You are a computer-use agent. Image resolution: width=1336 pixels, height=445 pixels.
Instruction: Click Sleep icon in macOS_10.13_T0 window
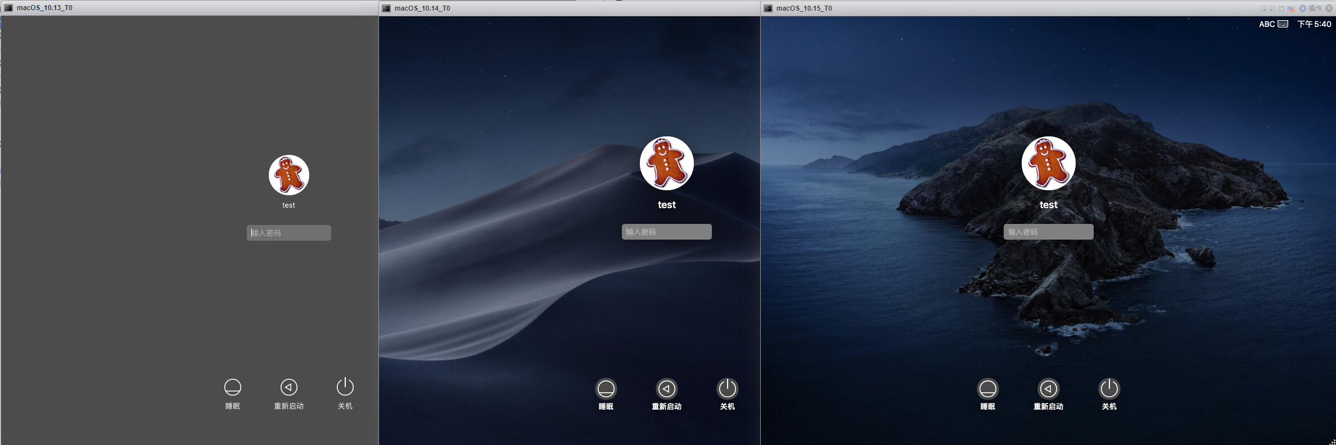[233, 387]
